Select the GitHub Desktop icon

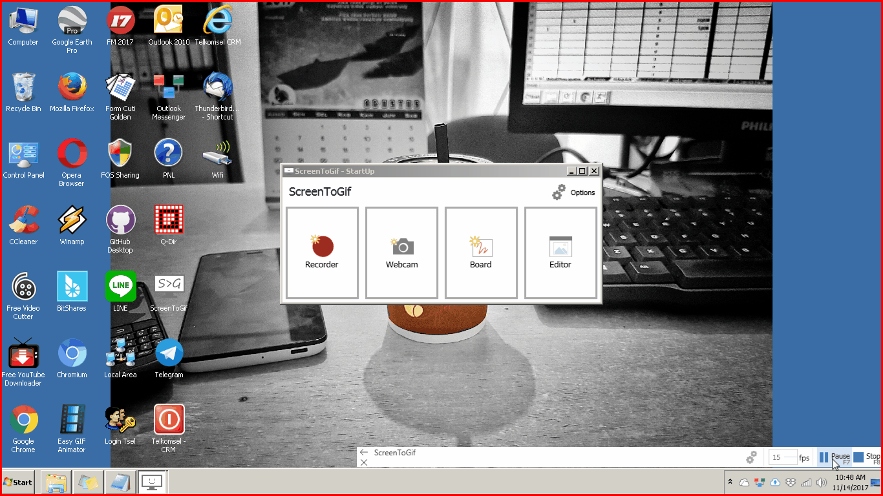coord(120,230)
